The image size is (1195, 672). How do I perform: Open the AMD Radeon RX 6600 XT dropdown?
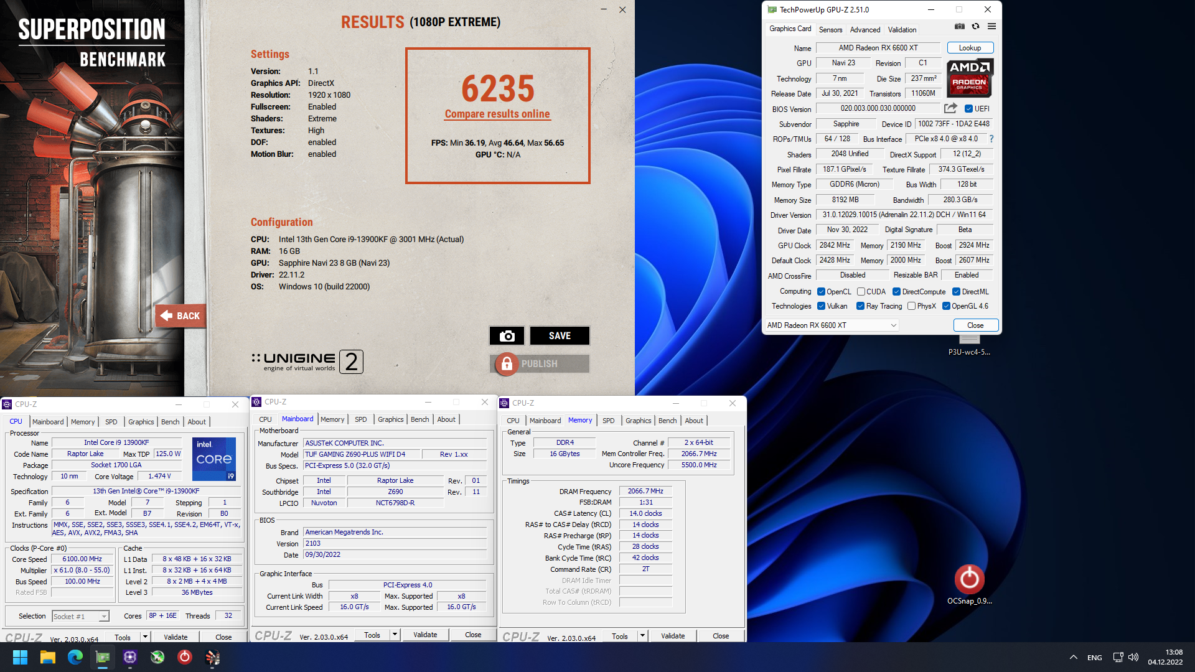[832, 325]
